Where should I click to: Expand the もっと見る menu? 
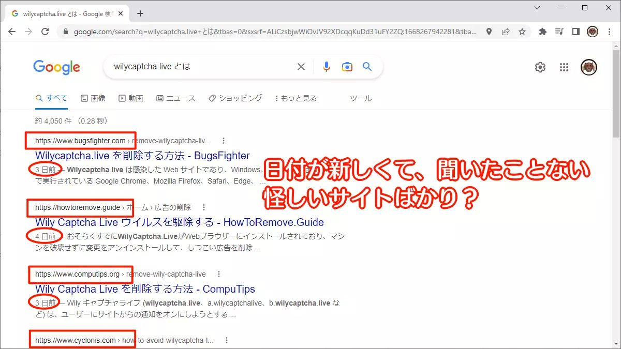click(x=295, y=98)
